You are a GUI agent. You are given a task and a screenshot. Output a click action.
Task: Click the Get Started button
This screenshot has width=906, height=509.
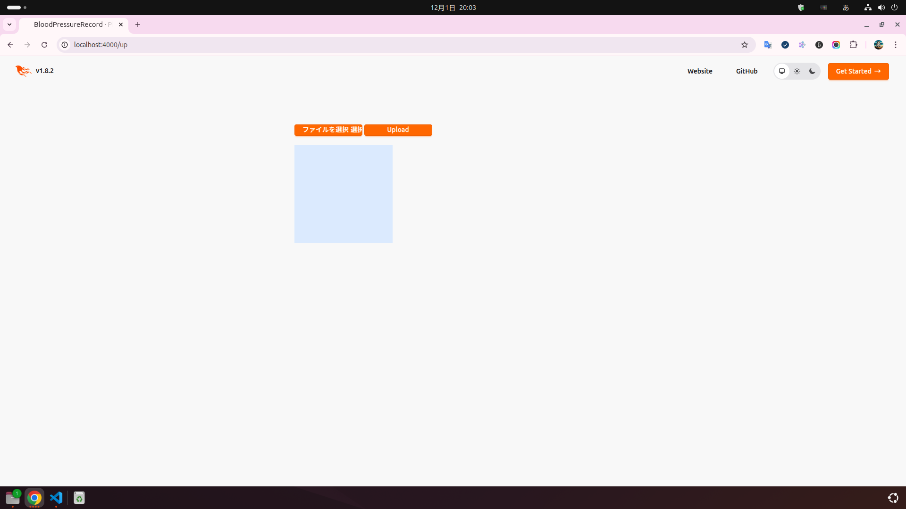tap(858, 71)
